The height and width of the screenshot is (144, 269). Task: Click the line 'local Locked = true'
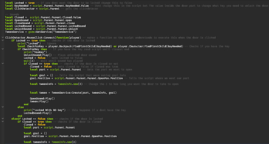click(20, 3)
